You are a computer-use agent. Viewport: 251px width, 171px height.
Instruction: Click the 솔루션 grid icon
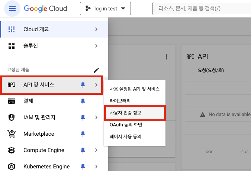point(12,46)
